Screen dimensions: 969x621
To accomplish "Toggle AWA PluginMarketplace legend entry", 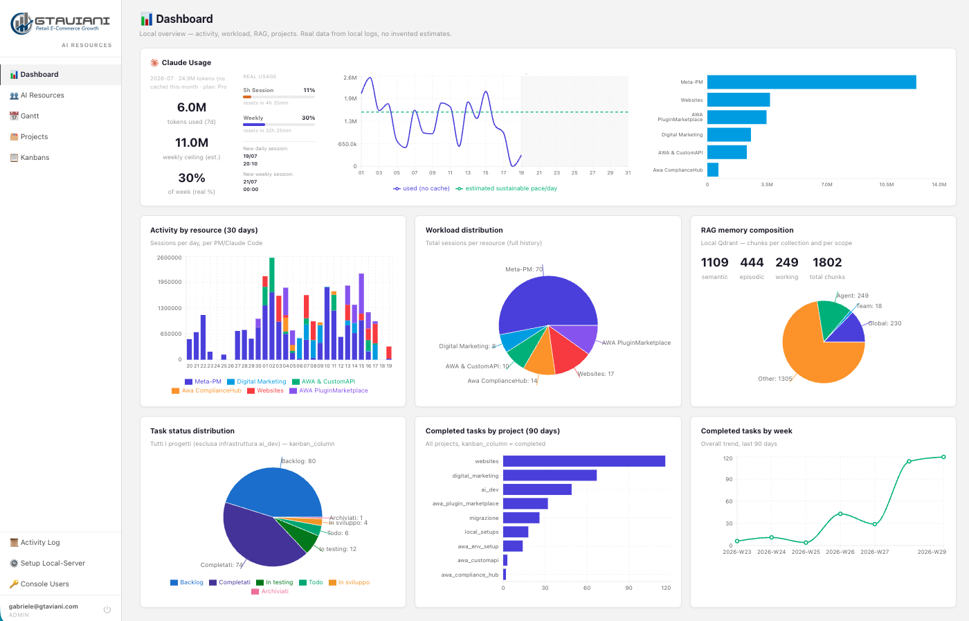I will click(x=329, y=390).
